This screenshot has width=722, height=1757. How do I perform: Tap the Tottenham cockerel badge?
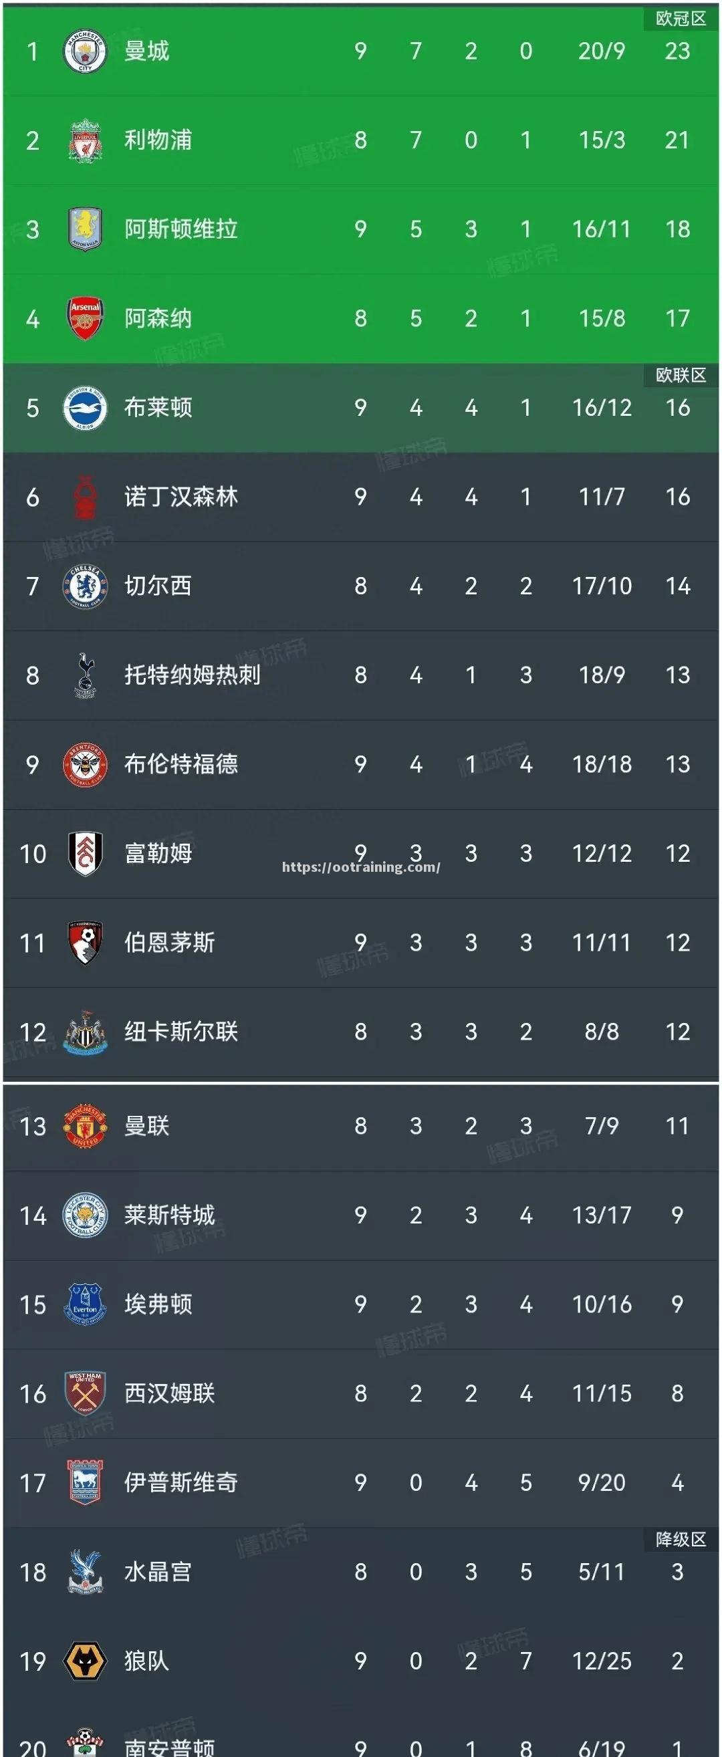pyautogui.click(x=84, y=675)
